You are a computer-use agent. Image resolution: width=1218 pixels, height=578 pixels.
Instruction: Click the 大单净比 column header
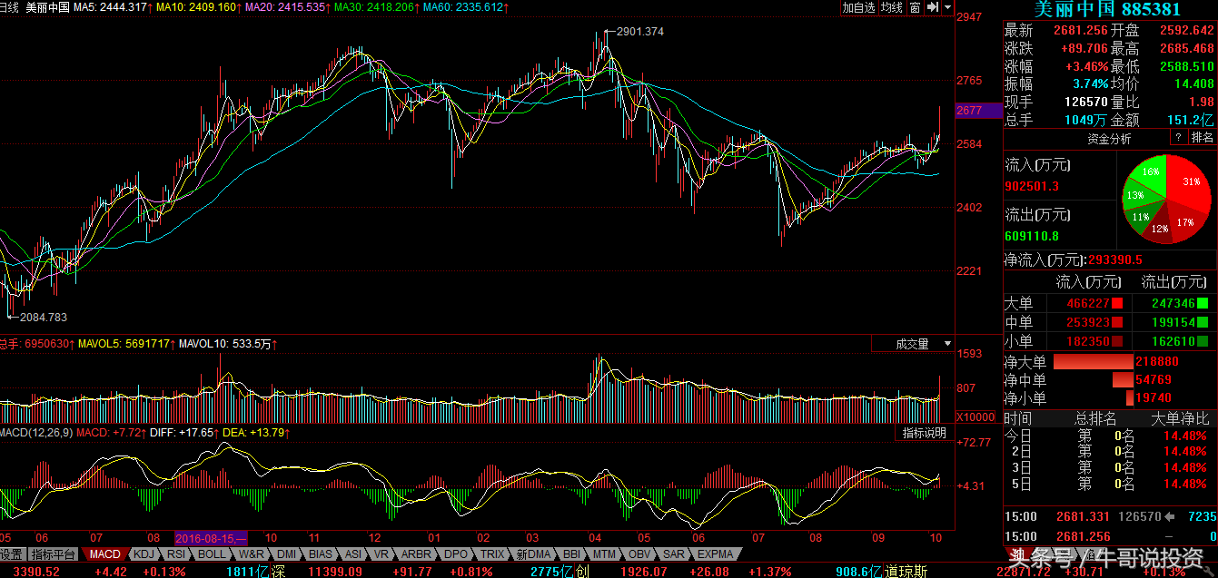click(x=1180, y=418)
